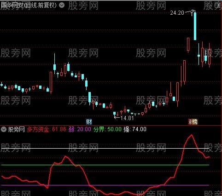Click the purple weak threshold line

click(x=105, y=185)
